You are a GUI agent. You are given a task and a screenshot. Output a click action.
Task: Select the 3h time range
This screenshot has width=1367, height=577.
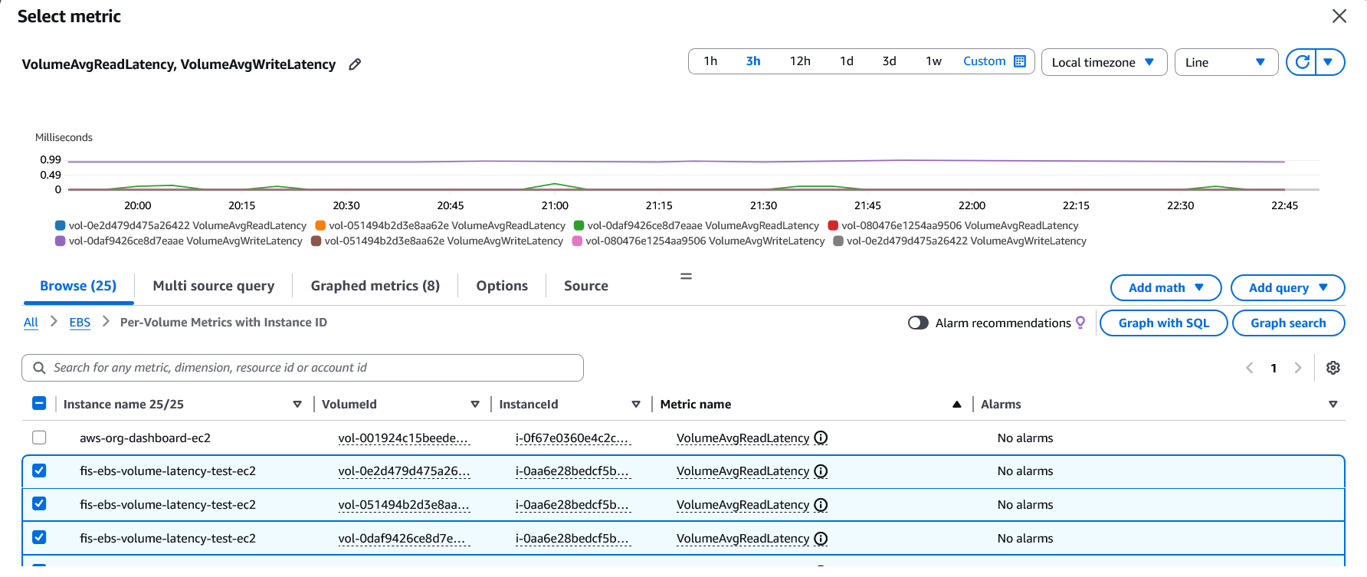(x=753, y=61)
